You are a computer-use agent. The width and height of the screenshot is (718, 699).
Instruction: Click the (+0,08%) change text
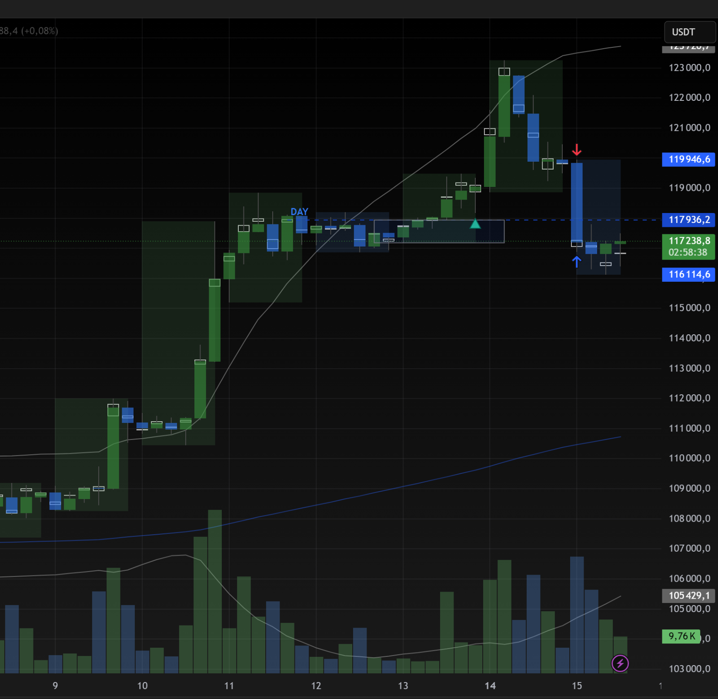tap(40, 31)
